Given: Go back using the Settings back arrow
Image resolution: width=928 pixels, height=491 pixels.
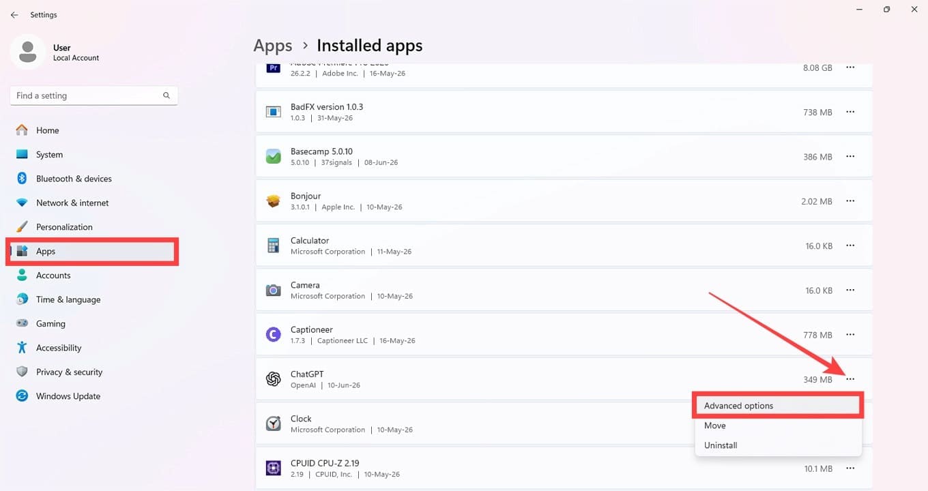Looking at the screenshot, I should coord(14,14).
